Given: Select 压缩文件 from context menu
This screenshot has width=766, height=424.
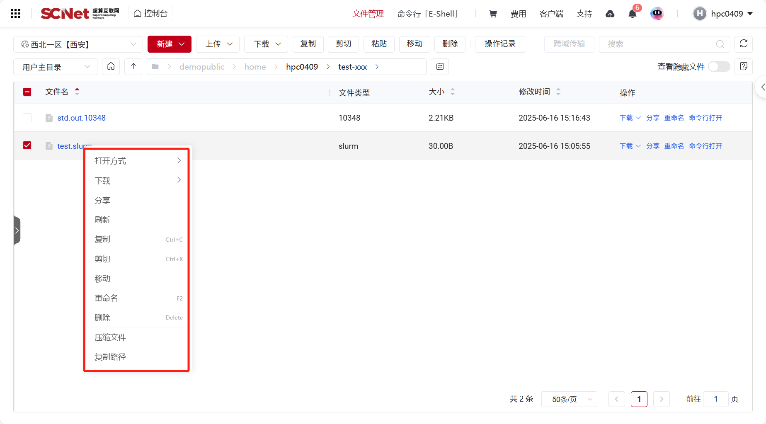Looking at the screenshot, I should 110,337.
